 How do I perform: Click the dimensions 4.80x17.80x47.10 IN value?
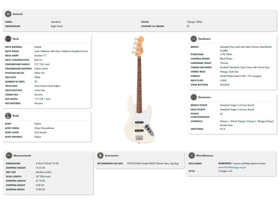(x=47, y=163)
